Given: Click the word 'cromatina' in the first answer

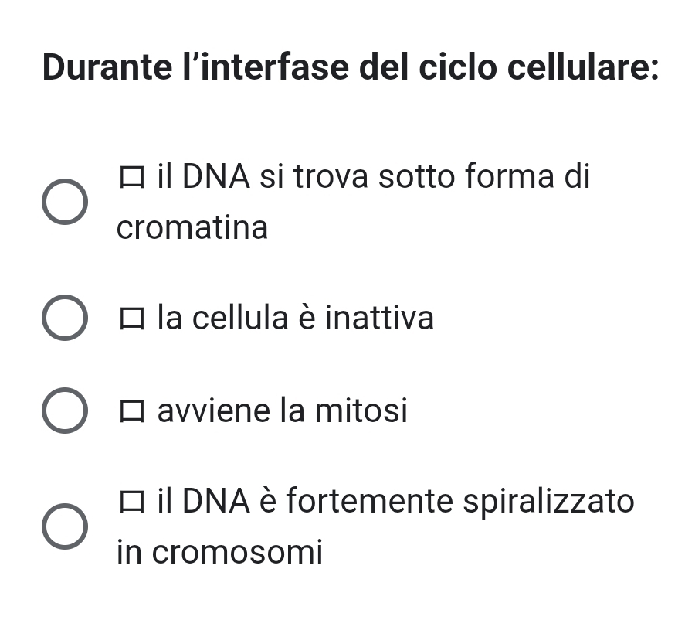Looking at the screenshot, I should [192, 228].
